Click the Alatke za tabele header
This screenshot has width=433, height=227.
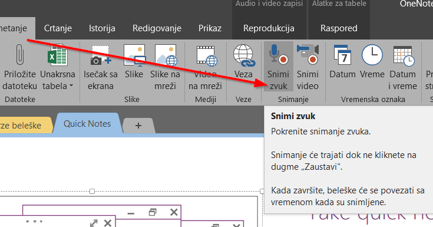pos(339,4)
